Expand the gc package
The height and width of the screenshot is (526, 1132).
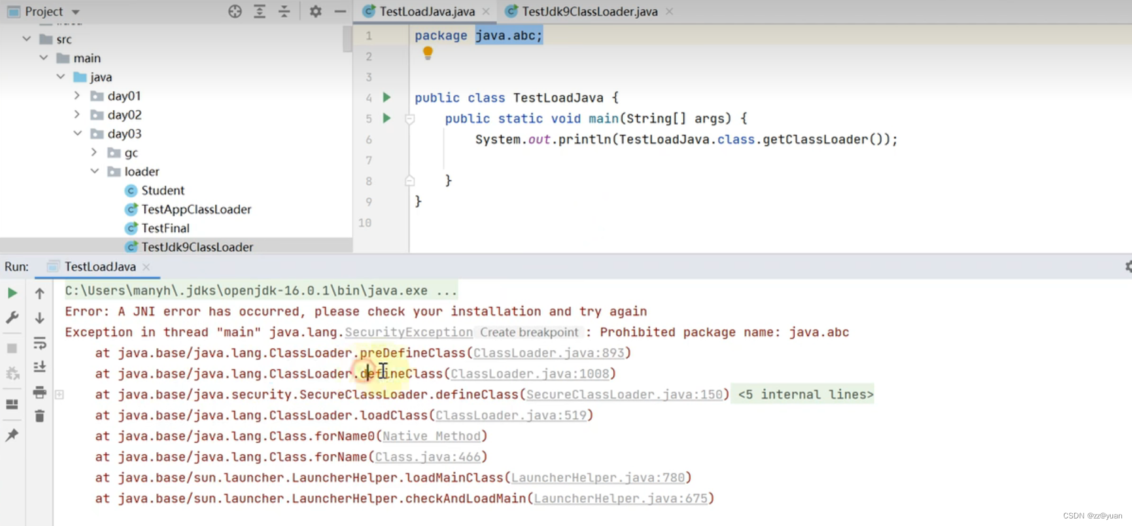coord(94,152)
